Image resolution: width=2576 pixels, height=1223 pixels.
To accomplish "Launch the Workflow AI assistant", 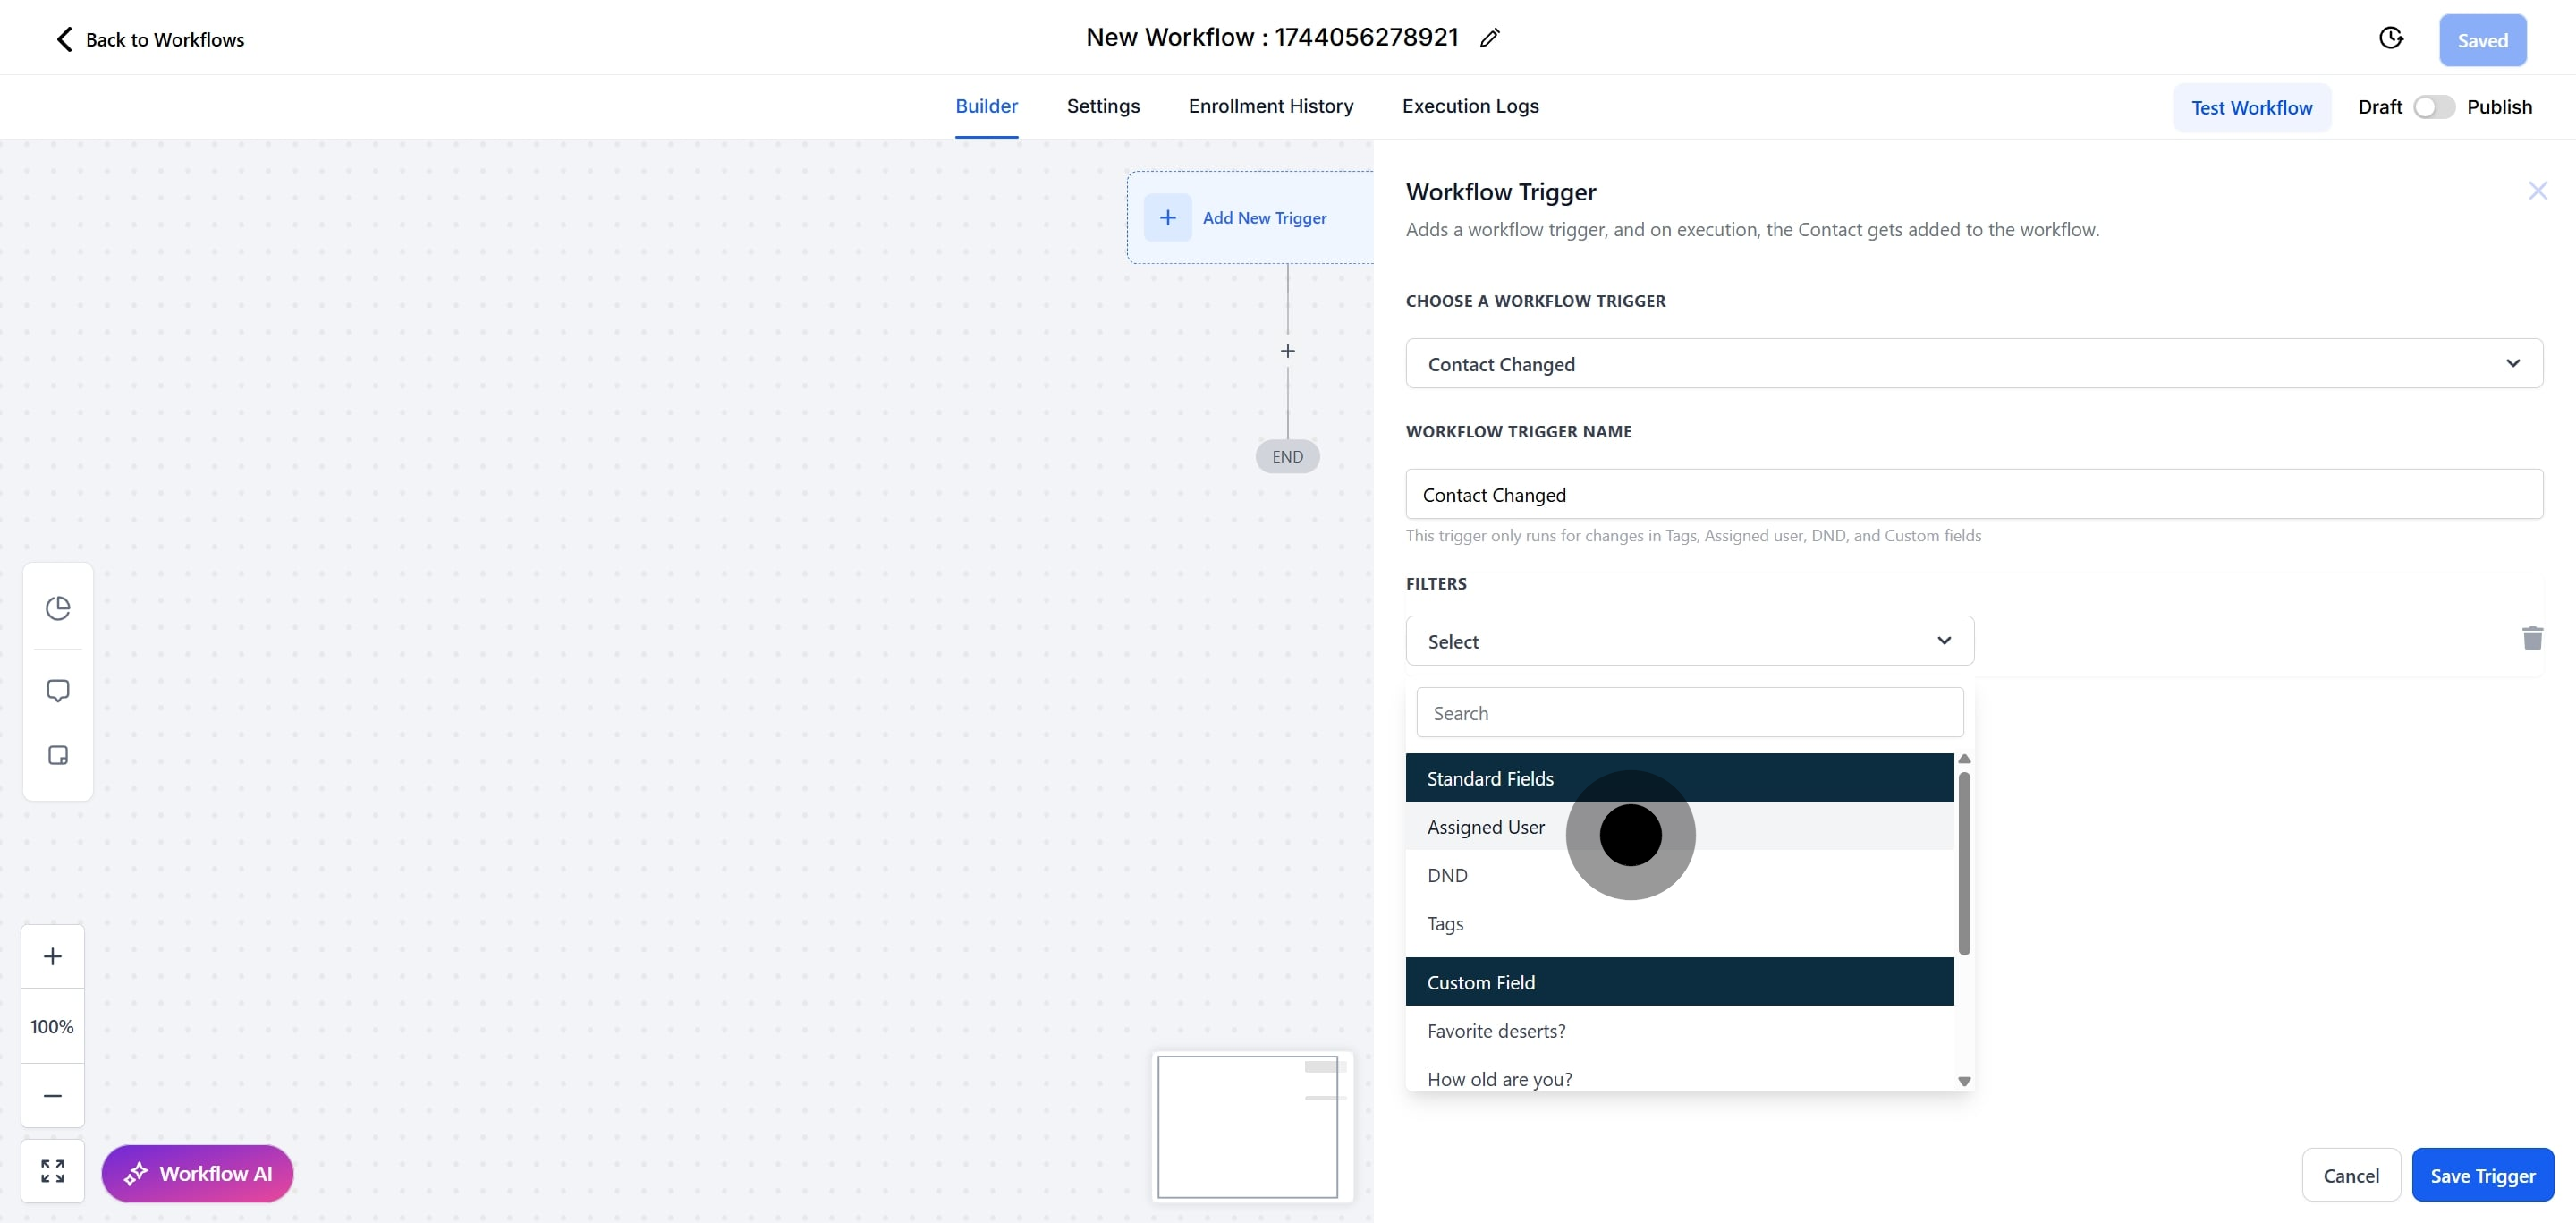I will tap(197, 1174).
